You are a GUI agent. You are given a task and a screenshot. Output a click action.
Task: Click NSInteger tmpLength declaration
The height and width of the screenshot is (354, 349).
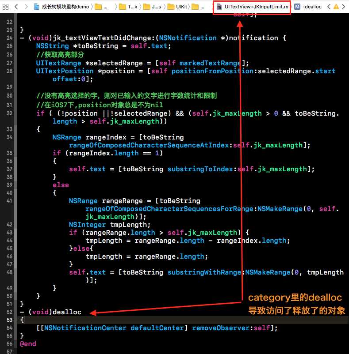pyautogui.click(x=109, y=224)
